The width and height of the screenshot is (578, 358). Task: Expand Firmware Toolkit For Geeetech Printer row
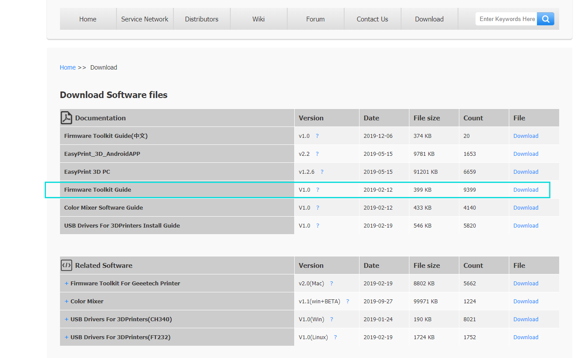(67, 284)
